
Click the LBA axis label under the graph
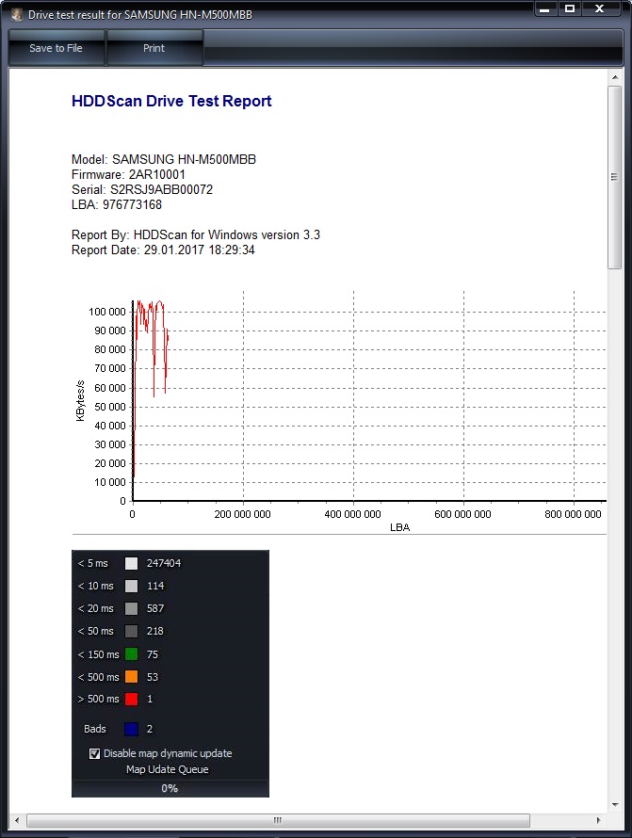click(399, 527)
